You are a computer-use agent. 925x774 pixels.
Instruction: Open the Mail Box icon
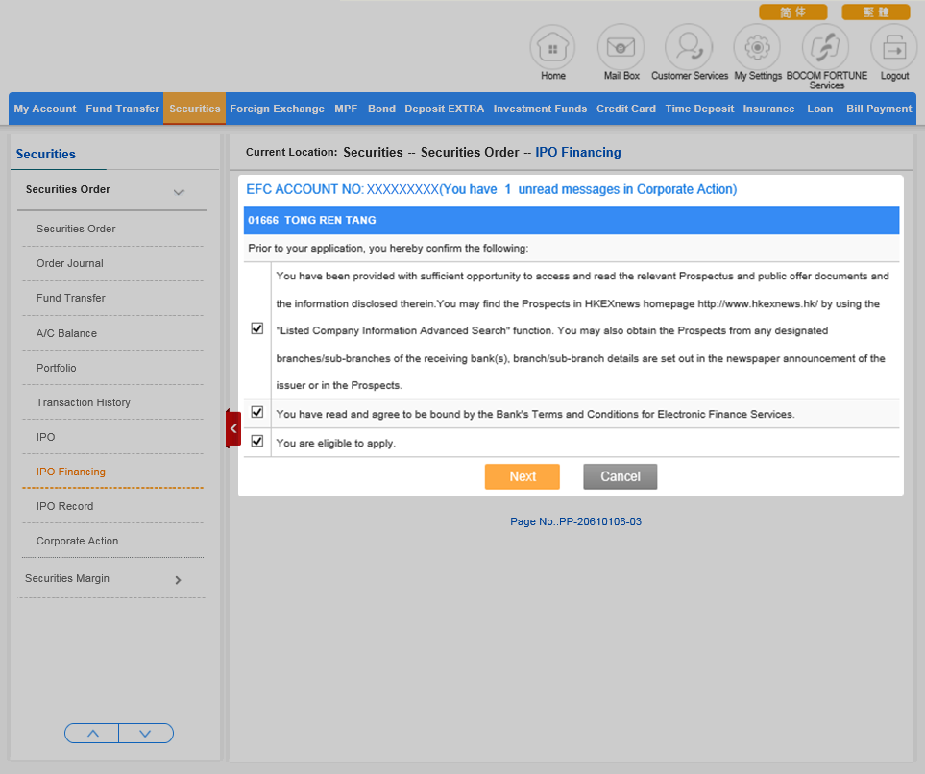point(621,47)
